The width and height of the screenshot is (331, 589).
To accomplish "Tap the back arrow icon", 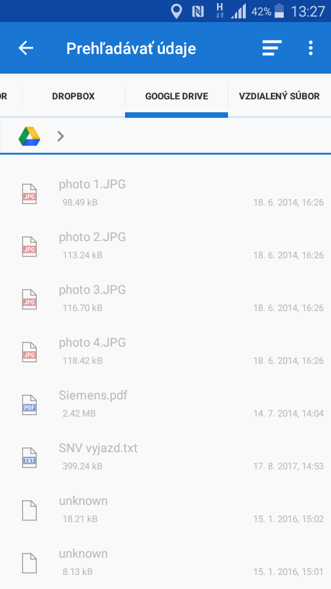I will (x=26, y=48).
